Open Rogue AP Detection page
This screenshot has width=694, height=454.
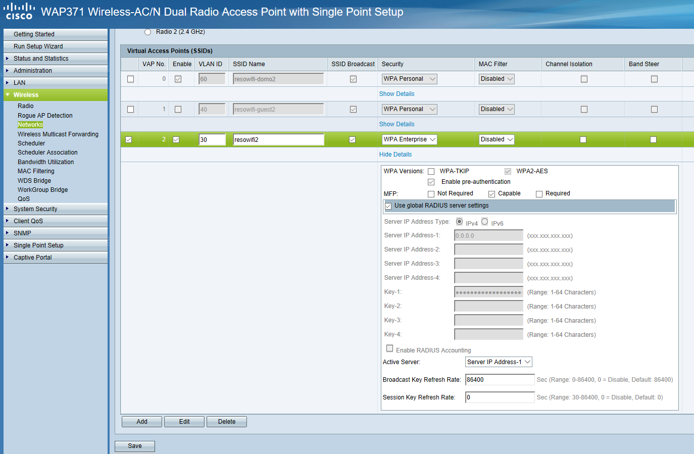click(45, 116)
